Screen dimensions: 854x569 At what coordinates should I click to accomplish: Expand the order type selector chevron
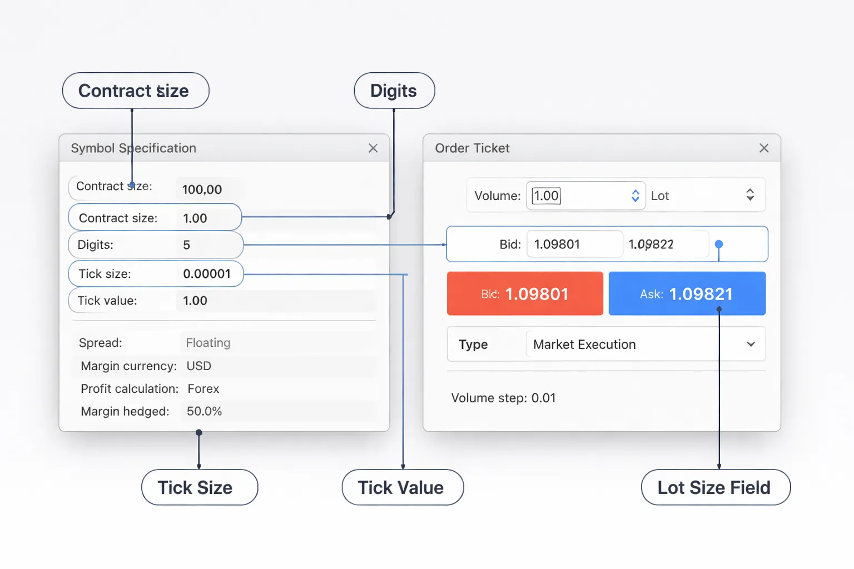tap(751, 344)
